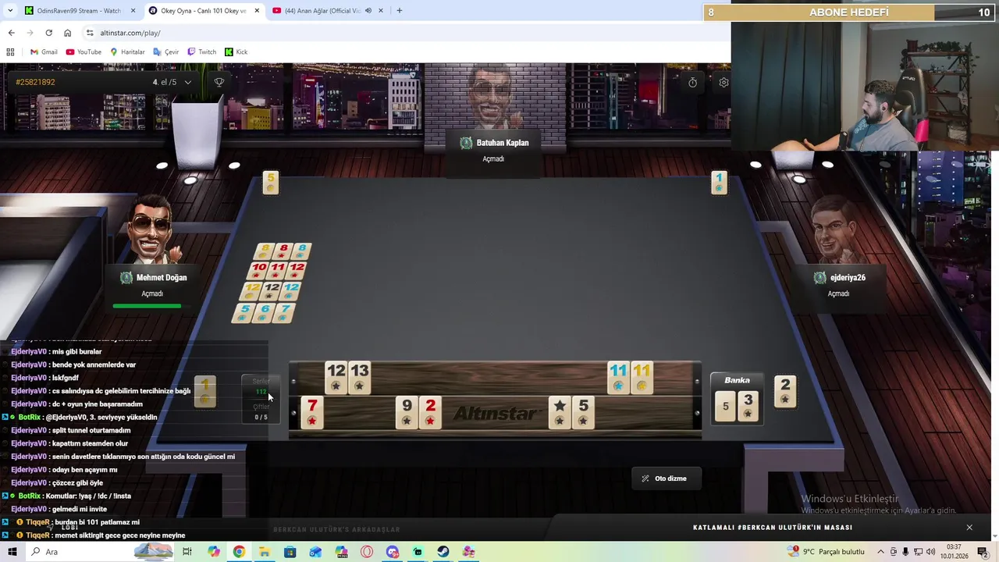Open Opera from the taskbar
This screenshot has height=562, width=999.
(367, 552)
